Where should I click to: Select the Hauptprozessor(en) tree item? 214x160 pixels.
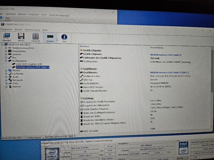pyautogui.click(x=23, y=48)
